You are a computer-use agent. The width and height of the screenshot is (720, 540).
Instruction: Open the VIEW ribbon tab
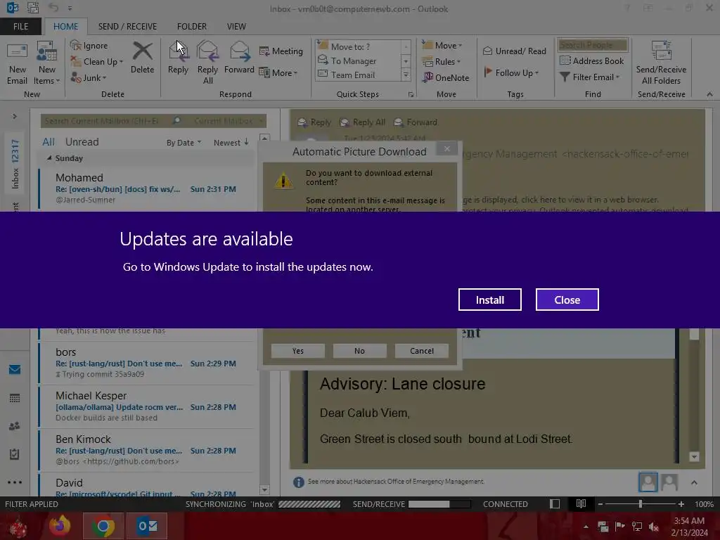[x=236, y=27]
